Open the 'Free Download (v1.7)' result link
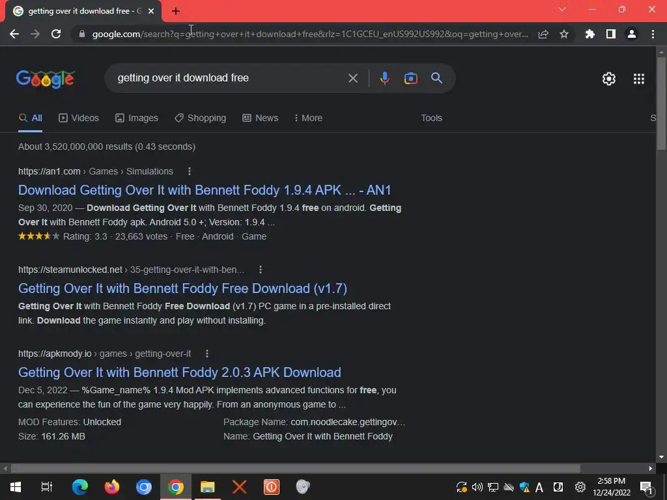The width and height of the screenshot is (667, 500). pyautogui.click(x=182, y=288)
